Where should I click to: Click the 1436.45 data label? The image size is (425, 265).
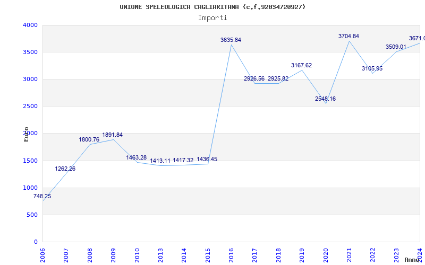pyautogui.click(x=207, y=159)
